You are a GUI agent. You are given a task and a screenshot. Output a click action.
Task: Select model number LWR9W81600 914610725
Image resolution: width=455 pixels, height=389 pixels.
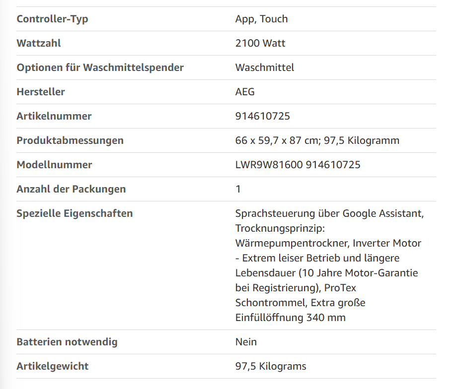pyautogui.click(x=298, y=165)
